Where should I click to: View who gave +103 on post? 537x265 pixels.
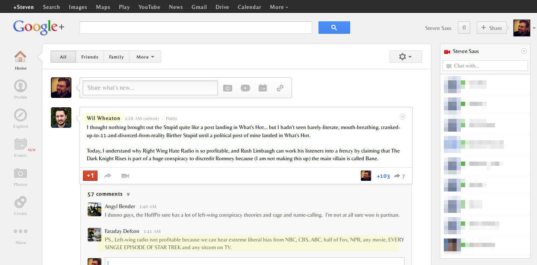383,176
